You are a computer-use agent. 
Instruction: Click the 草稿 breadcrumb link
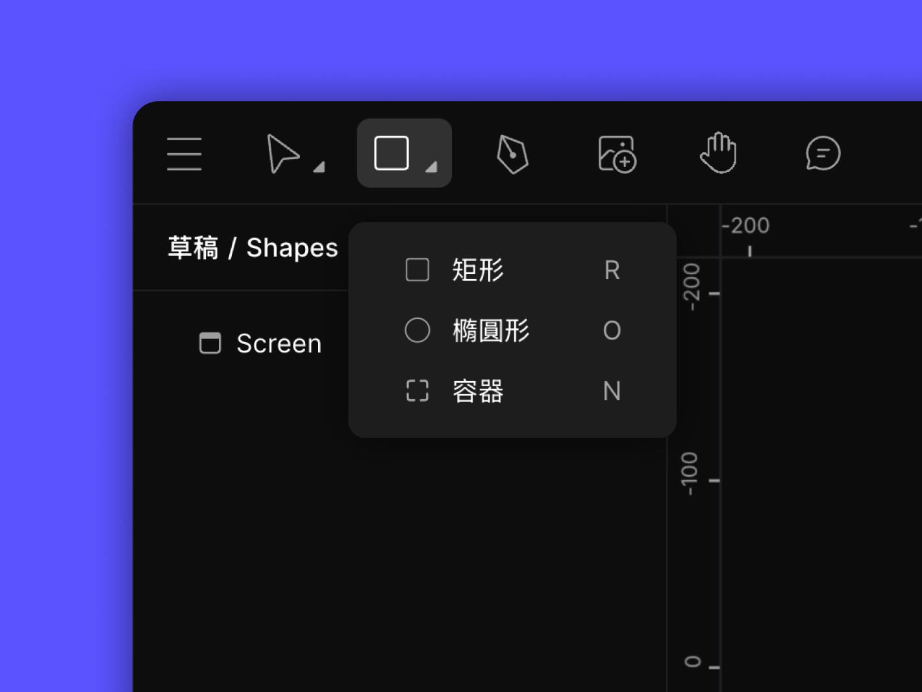pyautogui.click(x=193, y=248)
